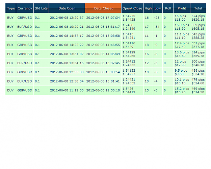Click profit cell 13.6 pips $13.60
The width and height of the screenshot is (211, 169).
coord(182,54)
